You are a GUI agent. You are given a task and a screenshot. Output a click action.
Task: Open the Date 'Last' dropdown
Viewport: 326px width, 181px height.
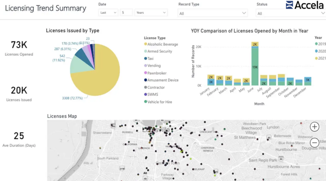coord(108,13)
